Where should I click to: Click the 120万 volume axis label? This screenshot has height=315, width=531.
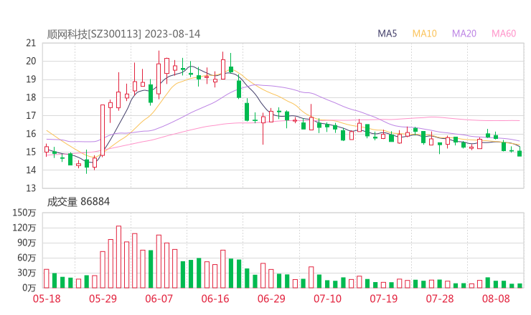(x=24, y=228)
